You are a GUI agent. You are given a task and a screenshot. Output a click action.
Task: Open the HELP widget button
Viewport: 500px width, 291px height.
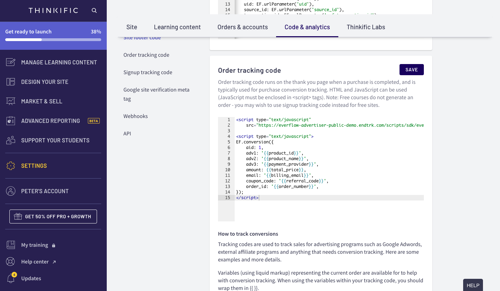473,285
